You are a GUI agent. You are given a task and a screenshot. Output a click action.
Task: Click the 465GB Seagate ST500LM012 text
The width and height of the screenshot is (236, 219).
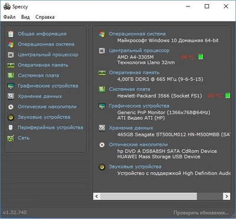[x=173, y=135]
